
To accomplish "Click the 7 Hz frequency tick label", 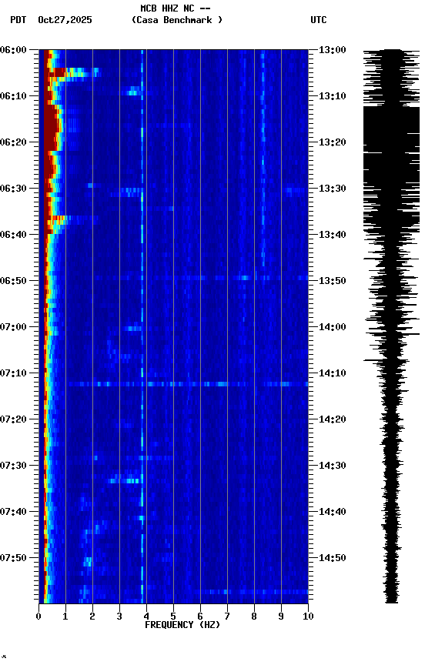I will pos(227,617).
